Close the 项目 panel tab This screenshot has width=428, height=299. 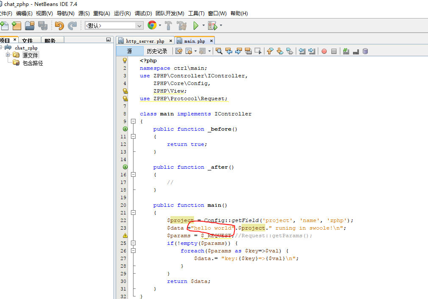pos(15,40)
